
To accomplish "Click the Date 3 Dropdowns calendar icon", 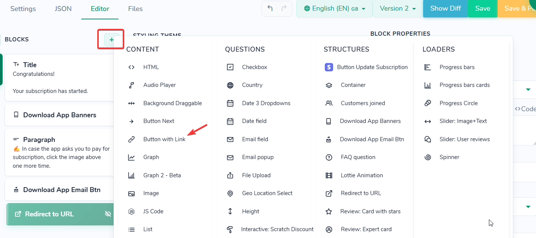I will (x=230, y=103).
